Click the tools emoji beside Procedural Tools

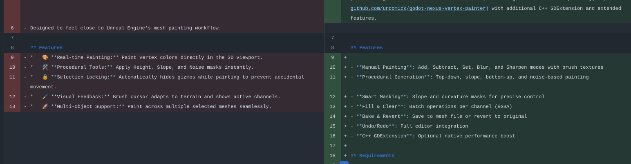[45, 67]
